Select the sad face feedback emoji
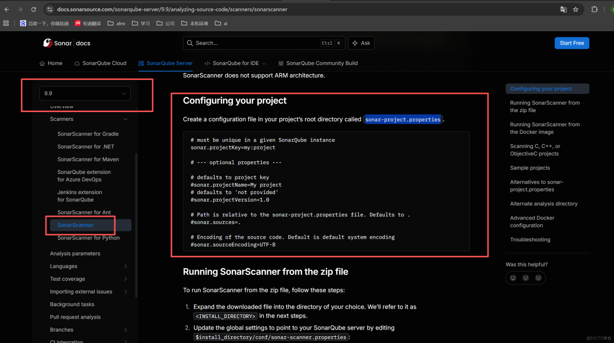The image size is (614, 343). tap(538, 278)
